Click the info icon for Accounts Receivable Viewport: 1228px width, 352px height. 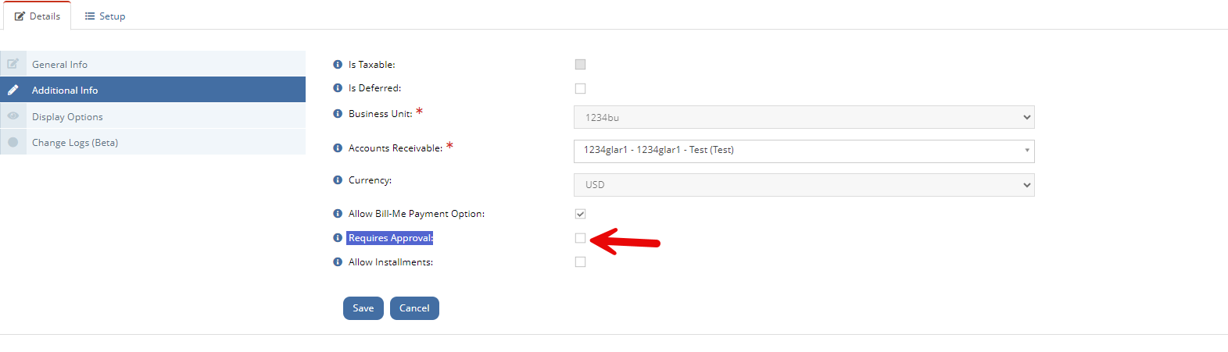click(338, 148)
